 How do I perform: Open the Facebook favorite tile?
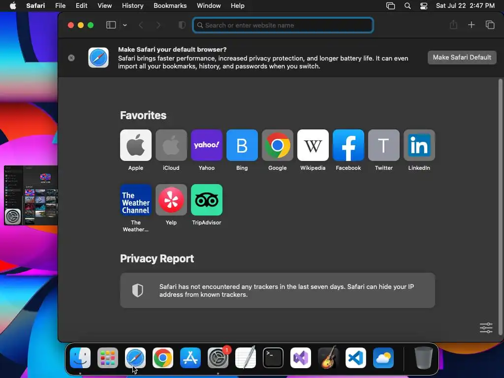pyautogui.click(x=348, y=145)
